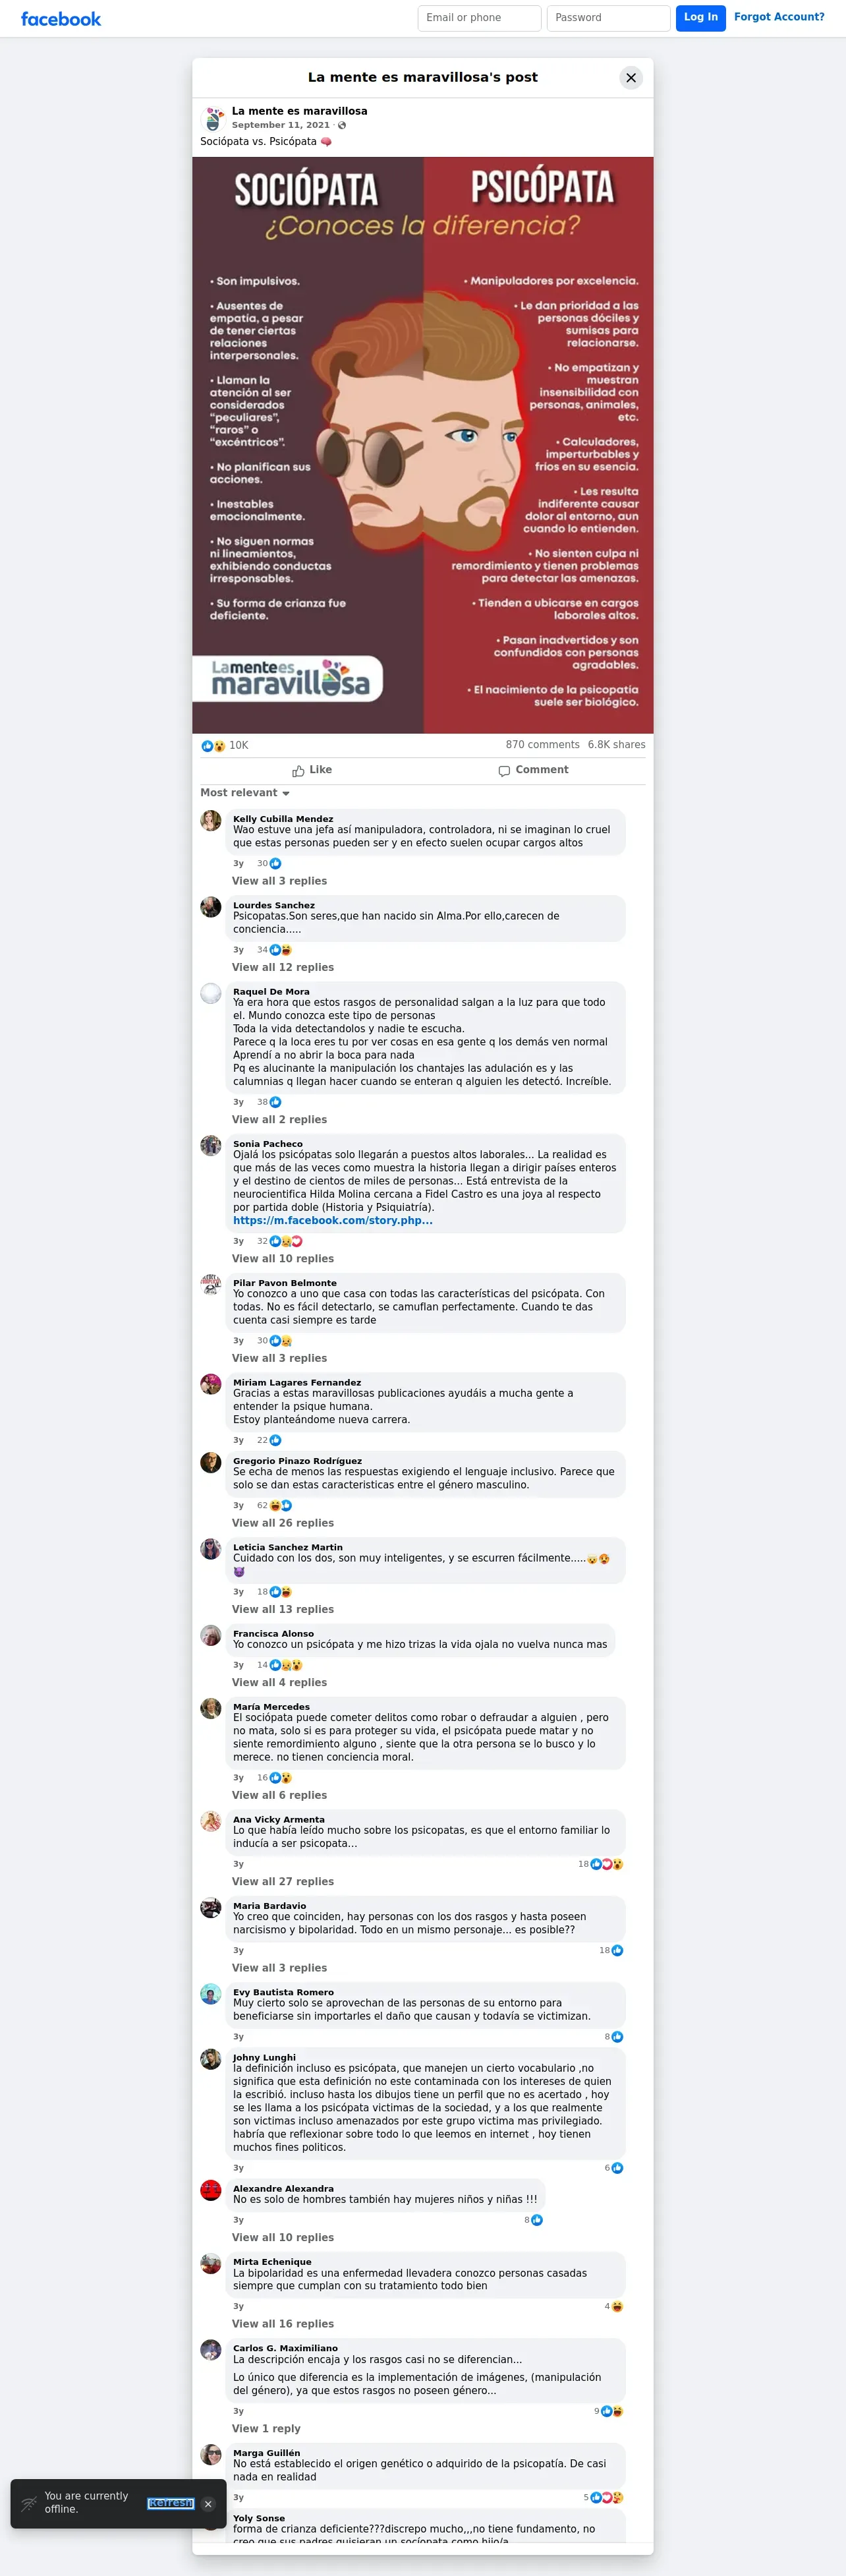Expand View all 26 replies
The width and height of the screenshot is (846, 2576).
[x=283, y=1523]
